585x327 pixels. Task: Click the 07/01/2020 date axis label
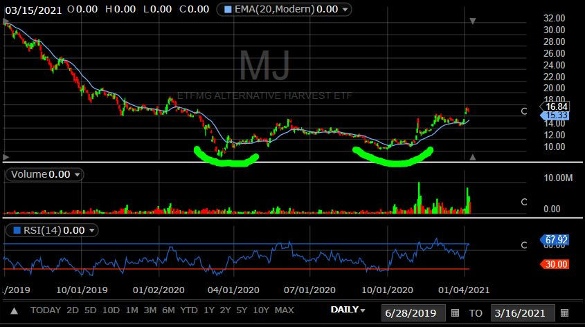click(309, 290)
